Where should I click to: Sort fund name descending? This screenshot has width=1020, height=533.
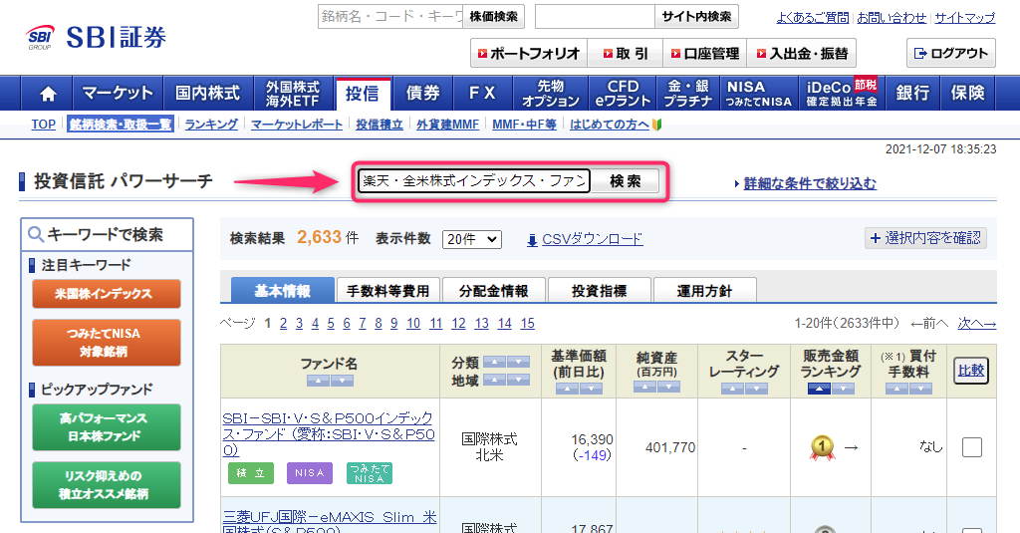click(x=343, y=381)
